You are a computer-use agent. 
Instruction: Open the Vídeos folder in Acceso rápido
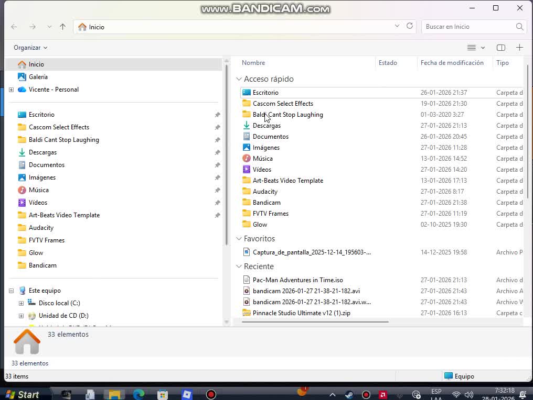(x=262, y=170)
